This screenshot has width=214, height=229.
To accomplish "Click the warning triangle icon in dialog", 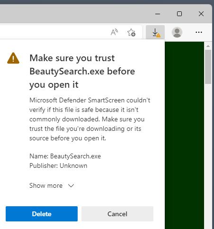I will tap(13, 58).
